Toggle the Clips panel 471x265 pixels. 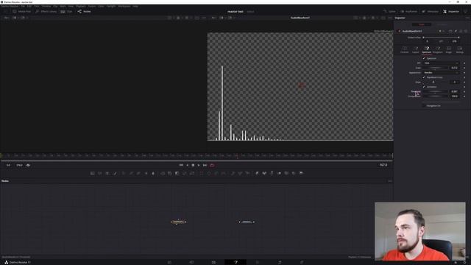(66, 12)
